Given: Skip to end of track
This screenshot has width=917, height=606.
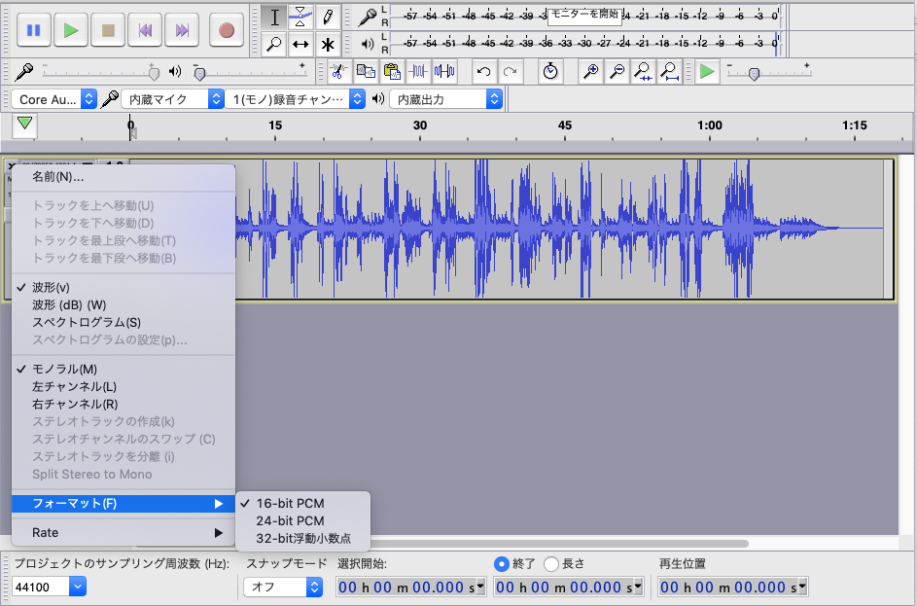Looking at the screenshot, I should (183, 30).
